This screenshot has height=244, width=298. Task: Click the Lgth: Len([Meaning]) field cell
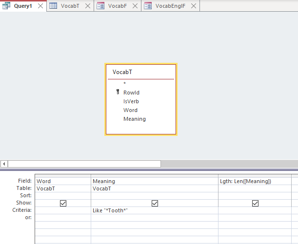[255, 181]
